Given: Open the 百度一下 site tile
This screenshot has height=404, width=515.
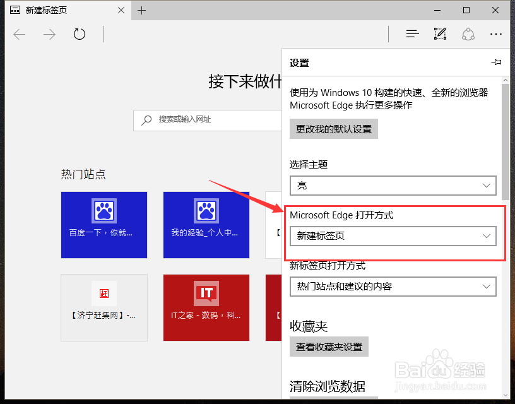Looking at the screenshot, I should click(104, 225).
